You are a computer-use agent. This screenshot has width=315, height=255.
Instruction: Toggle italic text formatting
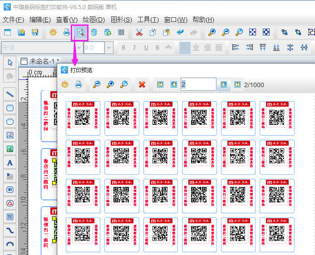(x=134, y=48)
